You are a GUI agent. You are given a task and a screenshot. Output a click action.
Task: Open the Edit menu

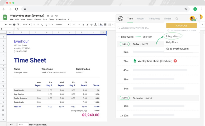[x=17, y=19]
